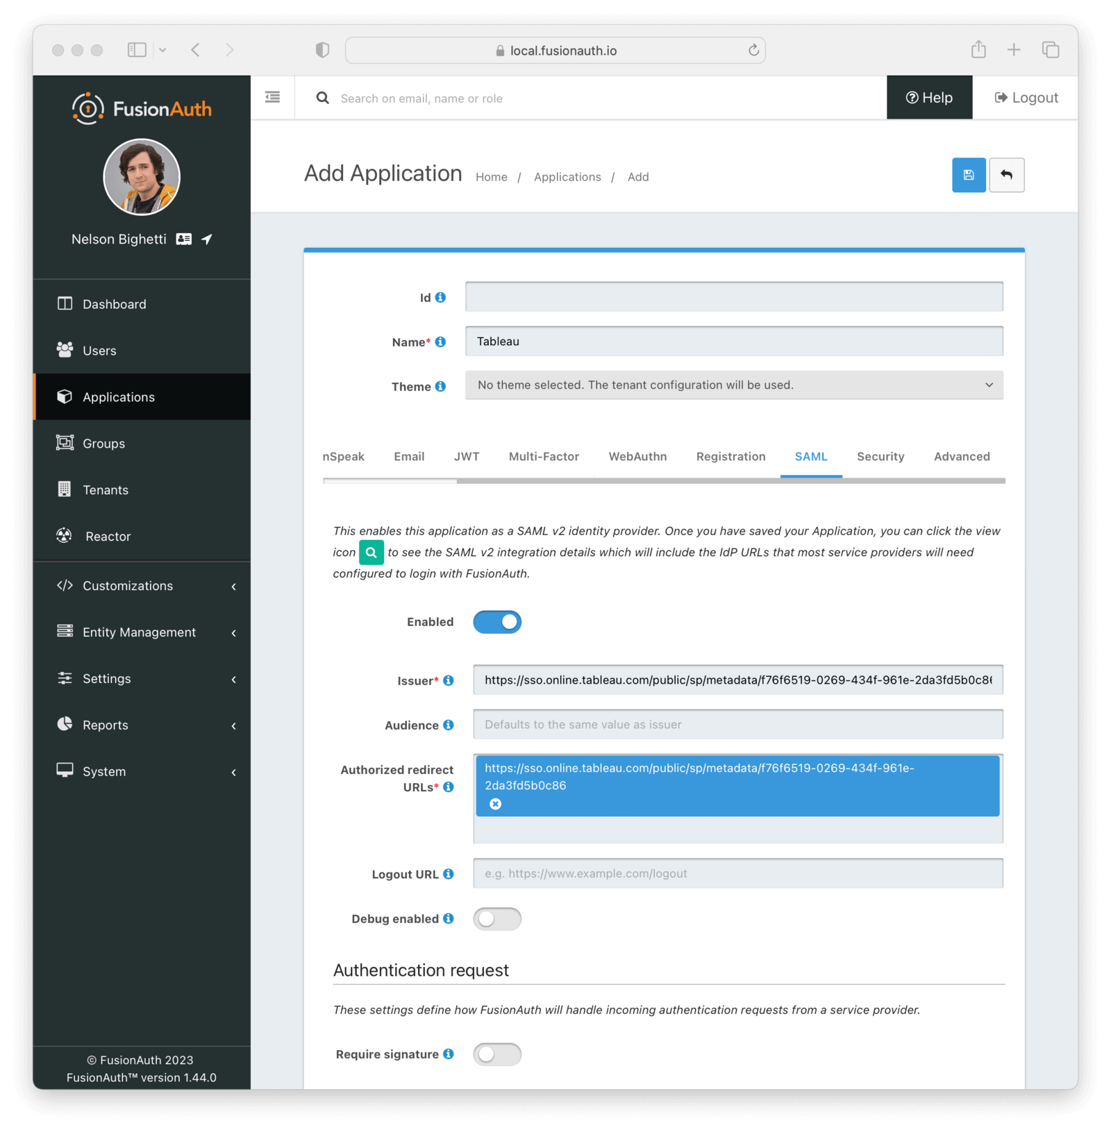Expand the Customizations sidebar menu
This screenshot has height=1130, width=1111.
[142, 586]
